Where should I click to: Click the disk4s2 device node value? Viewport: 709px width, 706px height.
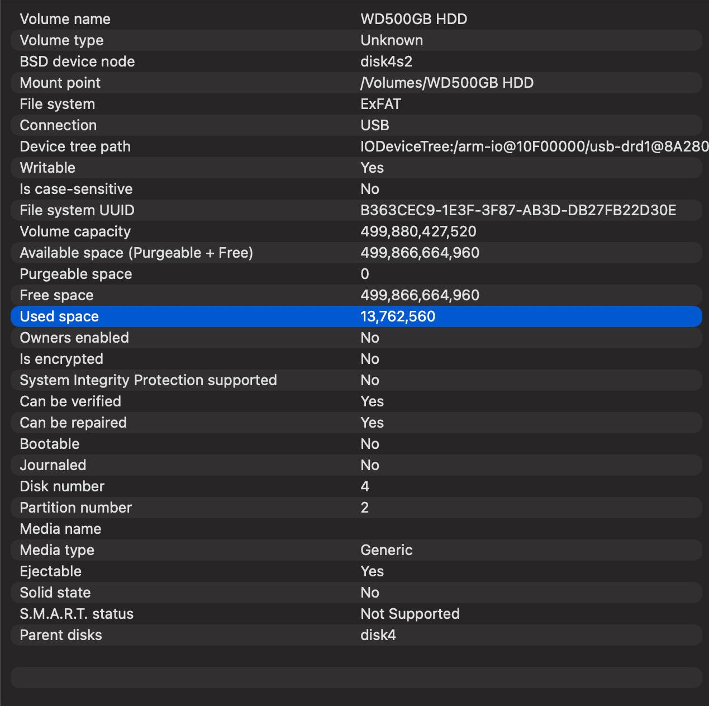(x=387, y=61)
